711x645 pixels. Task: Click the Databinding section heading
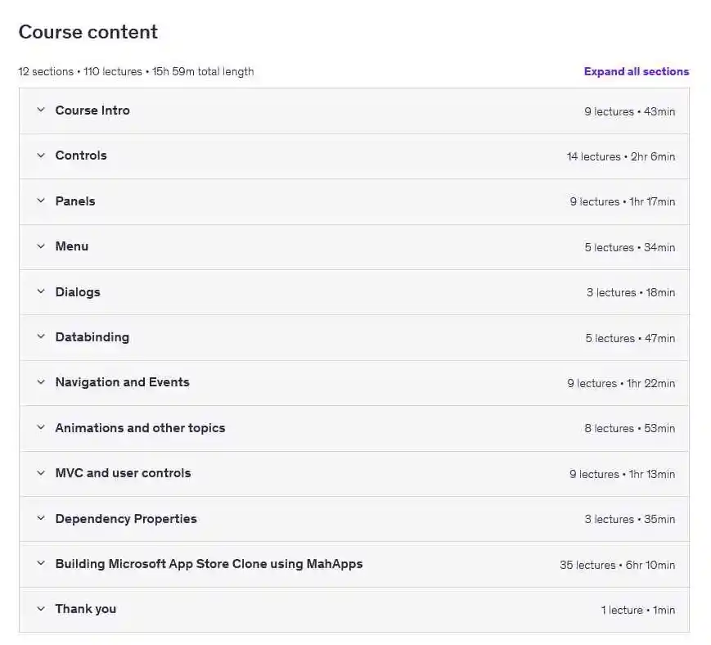click(x=92, y=337)
